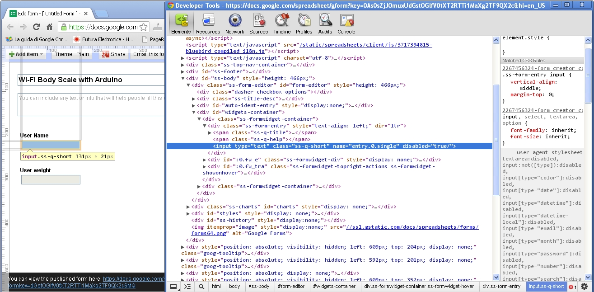Select the Edit form browser tab
Image resolution: width=594 pixels, height=292 pixels.
click(48, 14)
